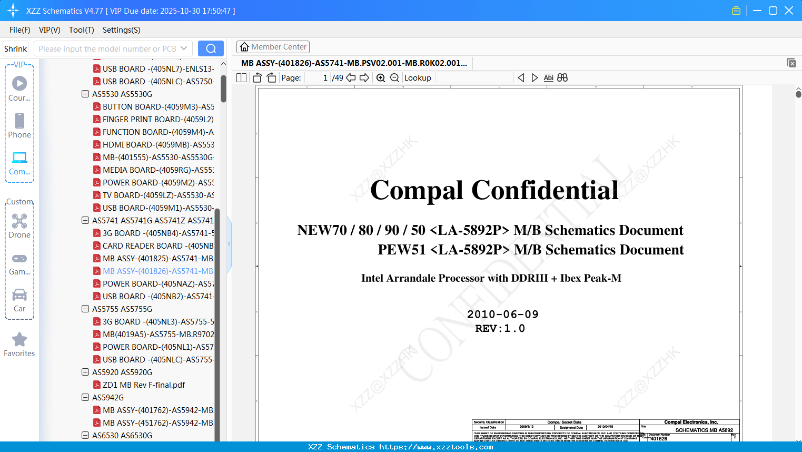Open HDMI BOARD-(4059MB) file
This screenshot has width=802, height=452.
[x=153, y=145]
